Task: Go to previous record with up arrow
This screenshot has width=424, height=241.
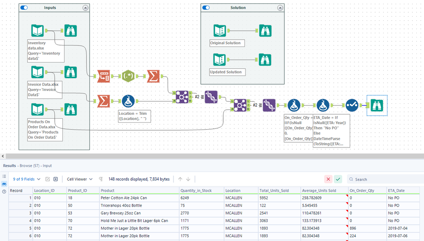Action: 180,179
